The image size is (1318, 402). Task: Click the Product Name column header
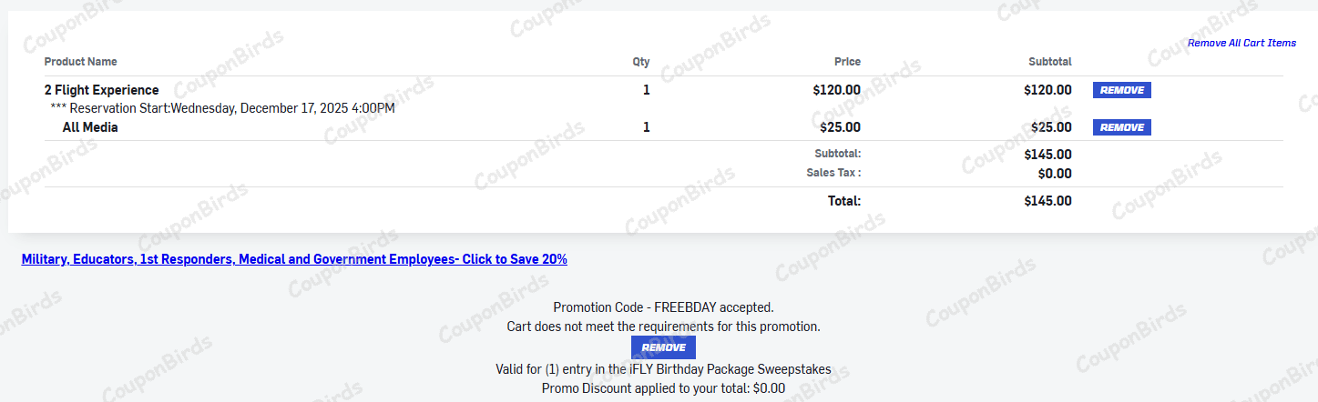click(80, 62)
